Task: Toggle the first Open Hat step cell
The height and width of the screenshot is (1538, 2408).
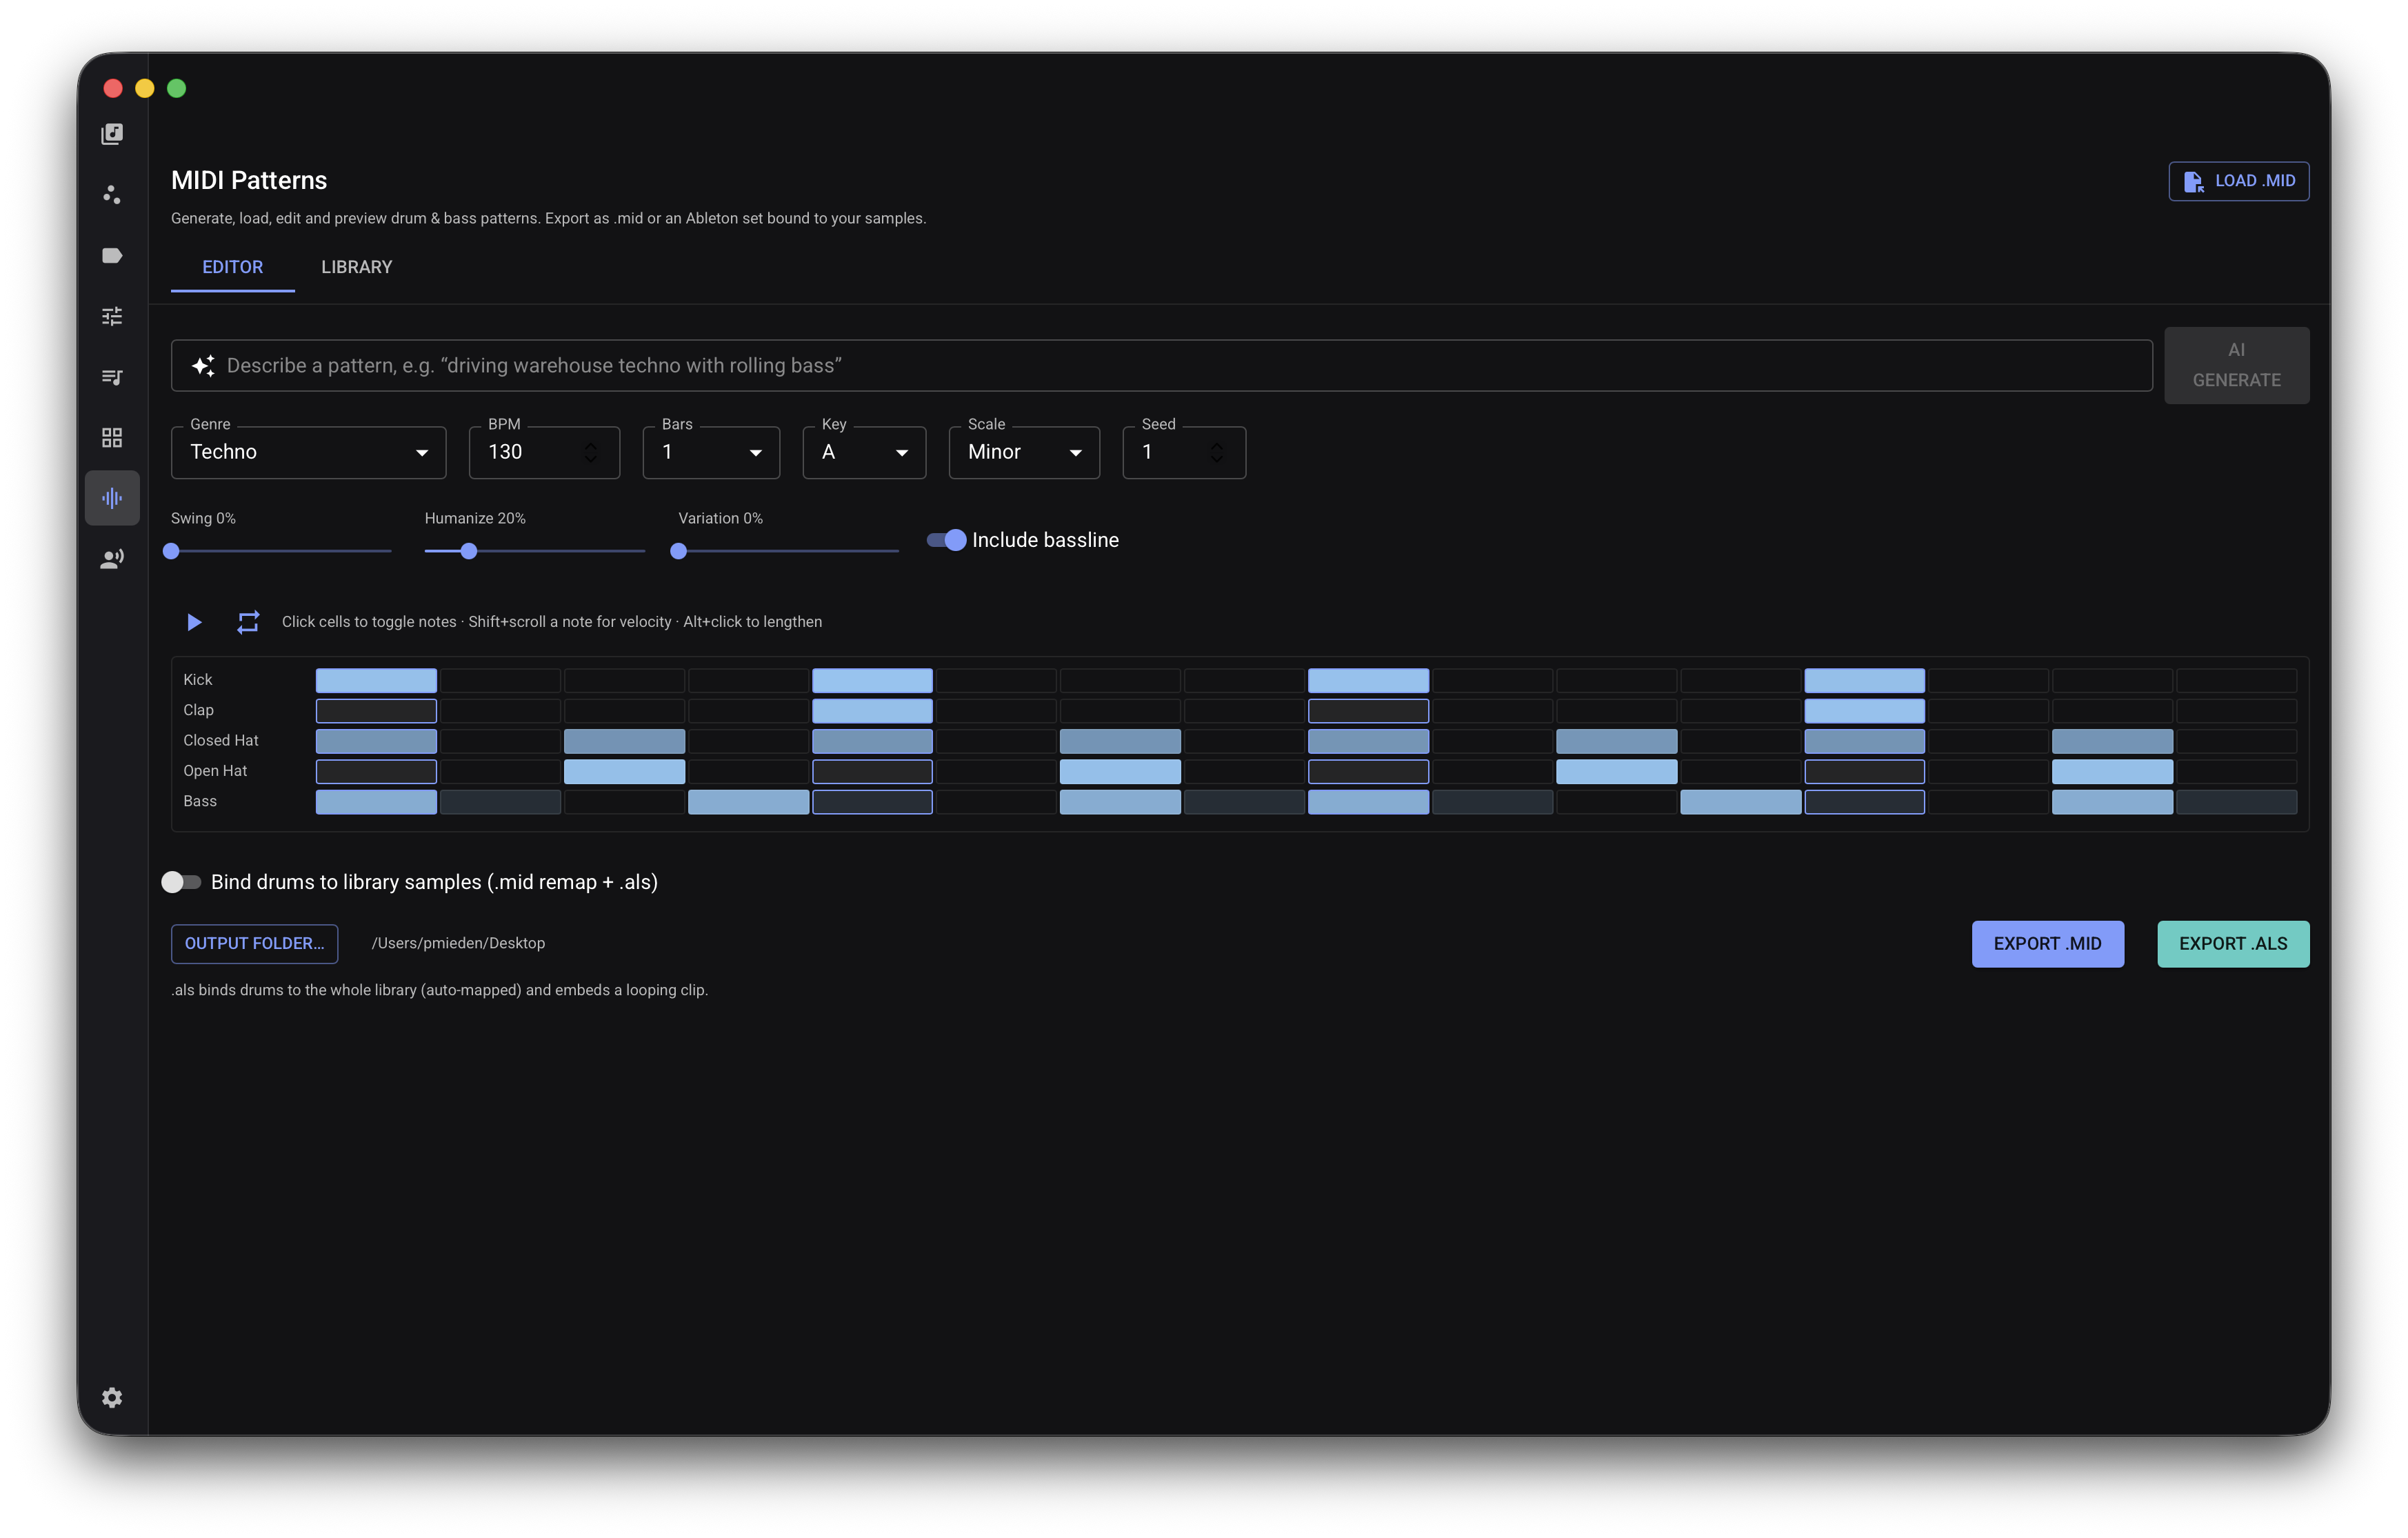Action: coord(376,772)
